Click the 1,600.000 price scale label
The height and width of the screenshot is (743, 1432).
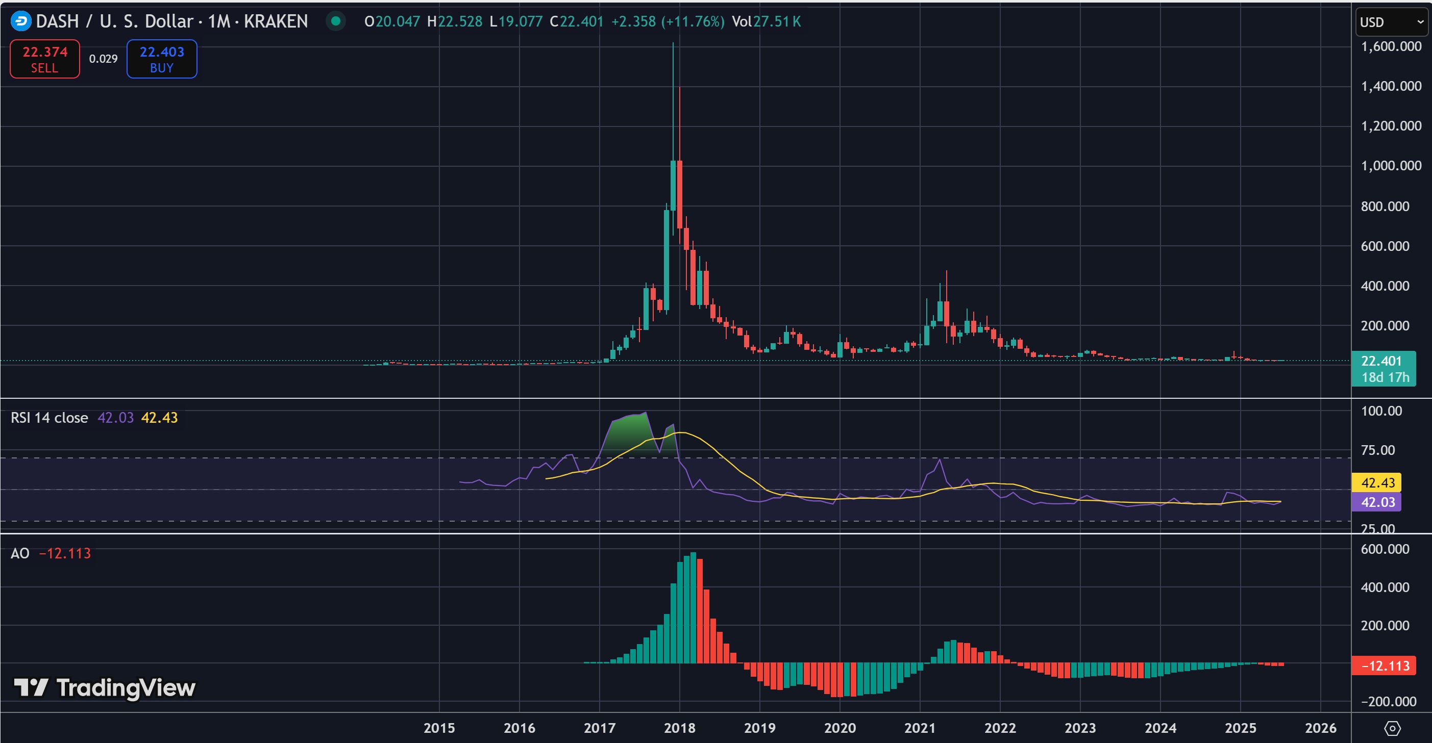(x=1391, y=46)
